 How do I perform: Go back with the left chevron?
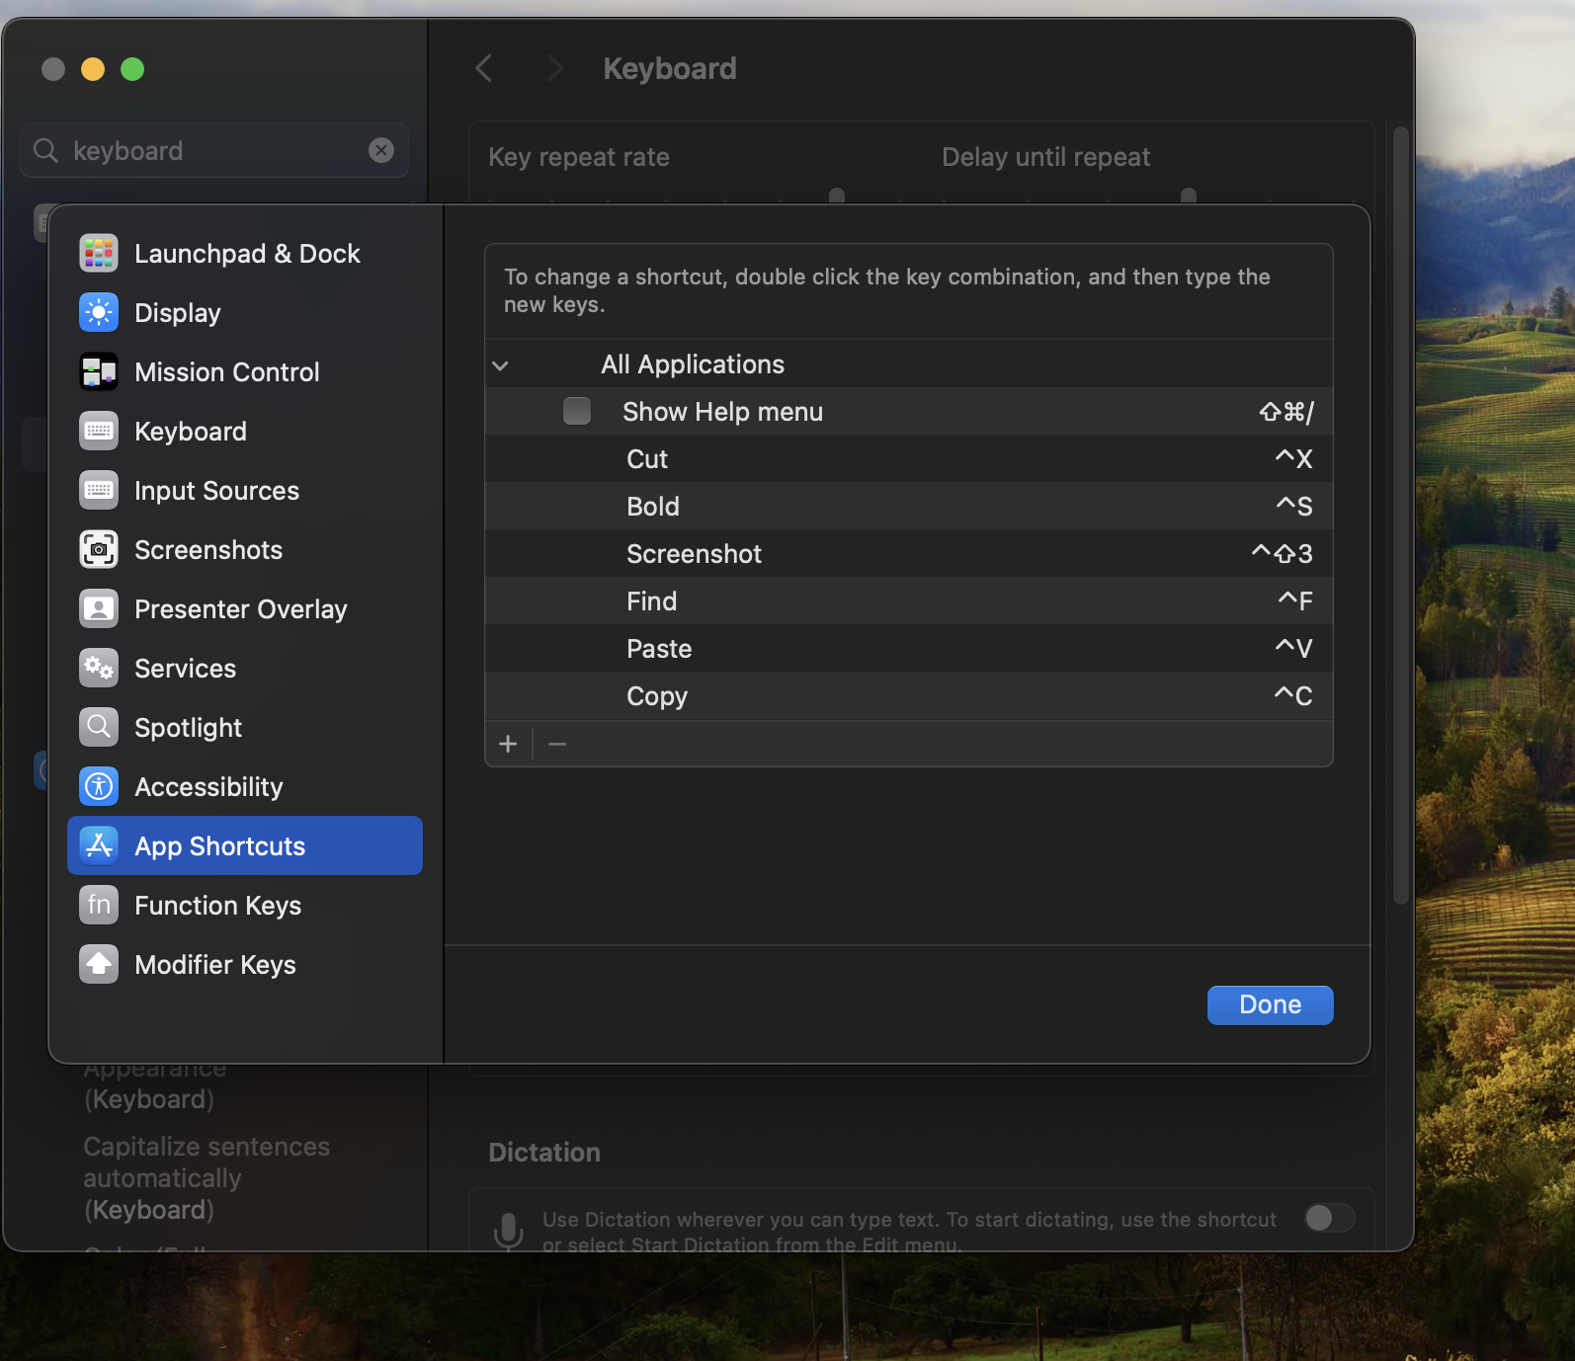pos(483,68)
